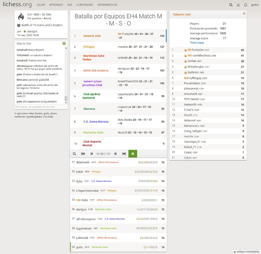
Task: Expand amigos conectados friends list
Action: (x=246, y=251)
